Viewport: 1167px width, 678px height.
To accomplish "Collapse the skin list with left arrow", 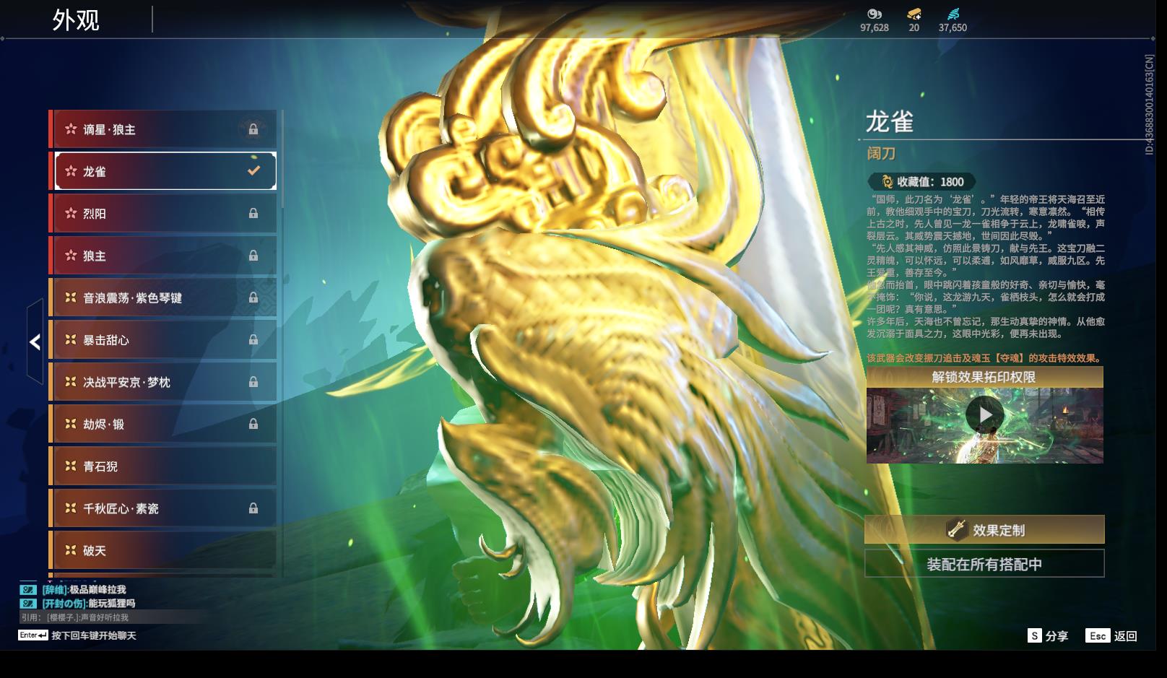I will (35, 342).
